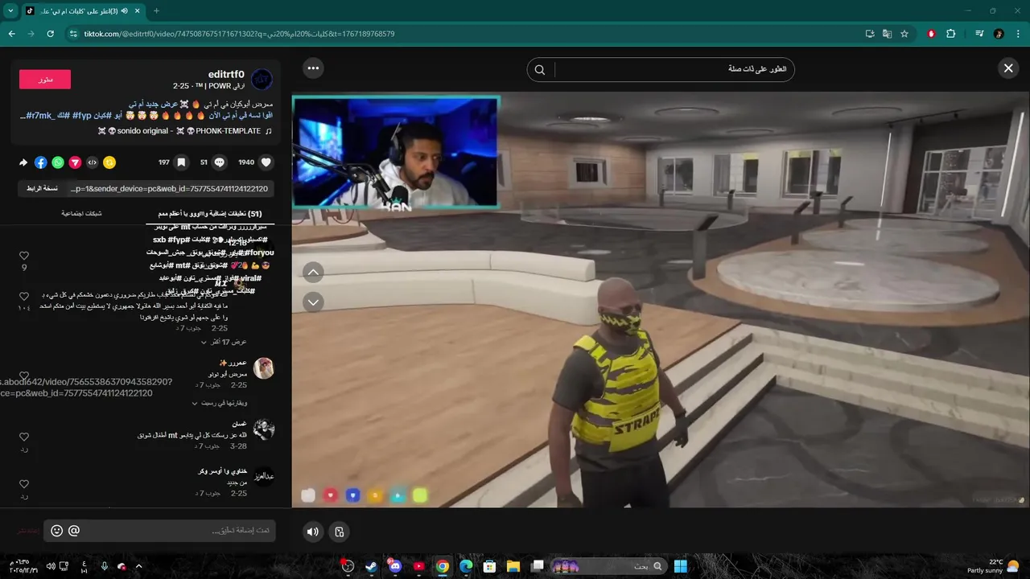Open avatar of the 'معرض ابو توتو' commenter
The image size is (1030, 579).
click(x=264, y=368)
